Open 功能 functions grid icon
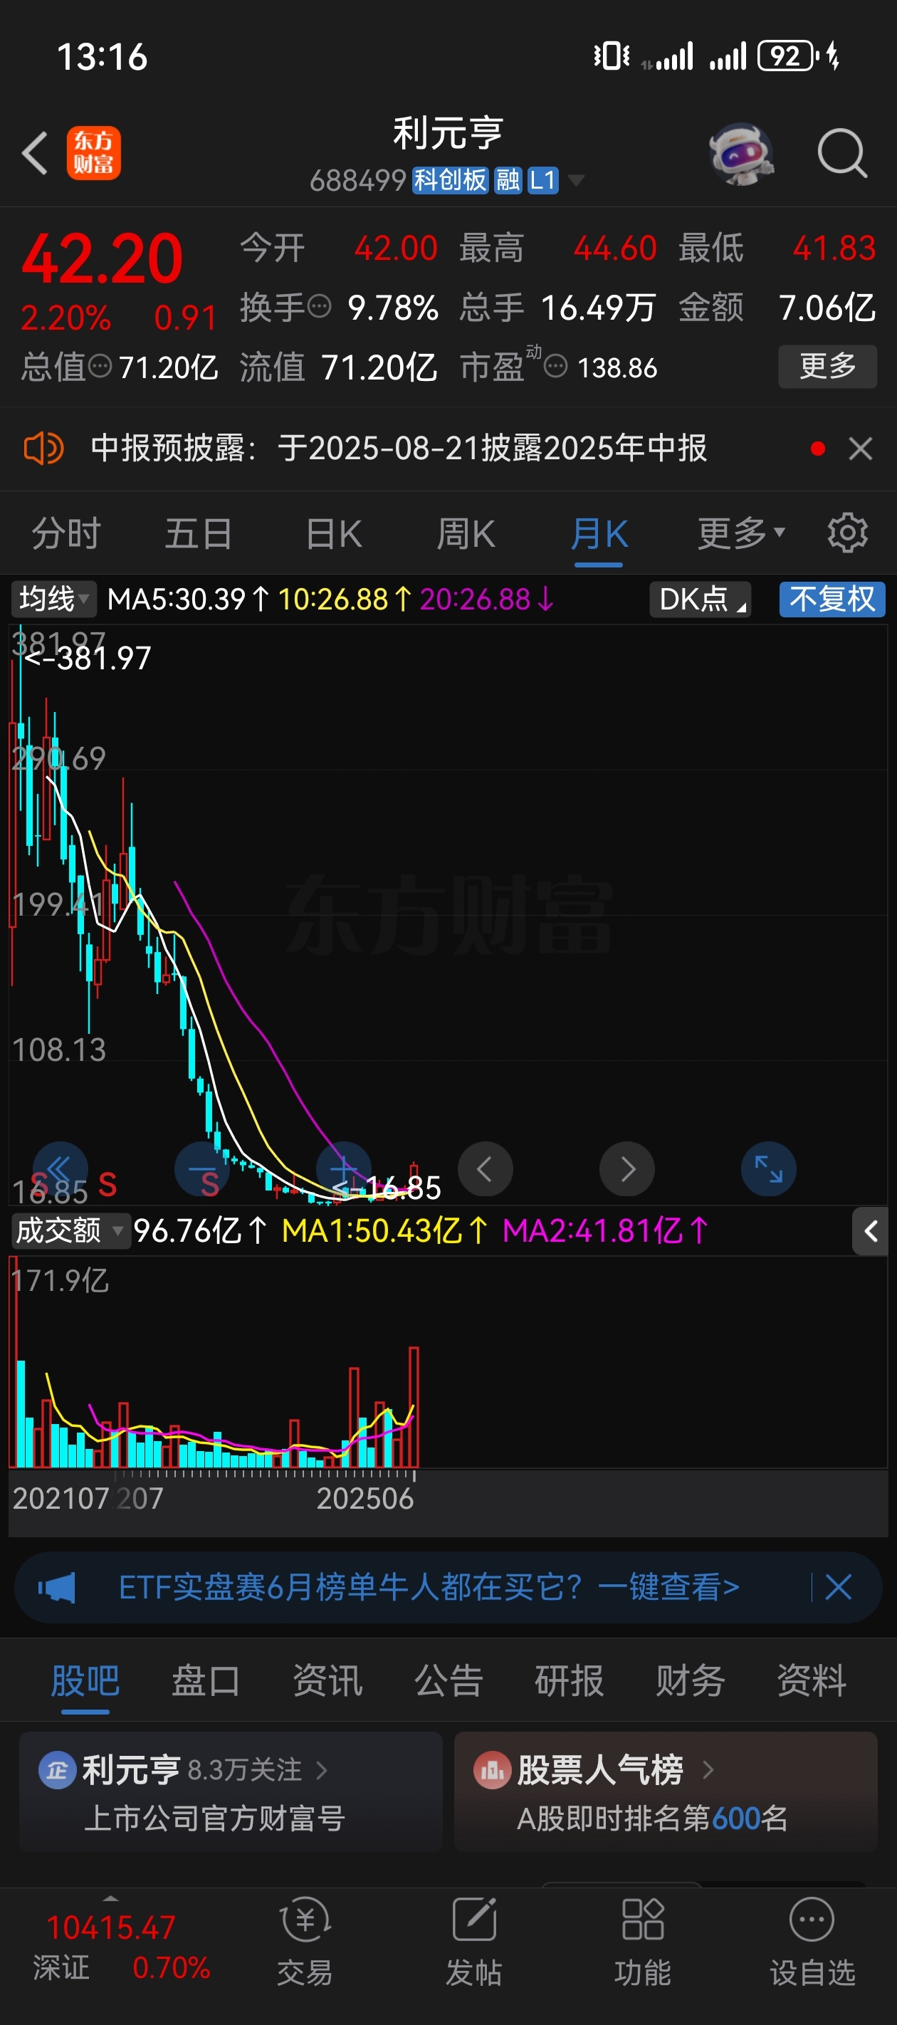Image resolution: width=897 pixels, height=2025 pixels. pos(642,1940)
